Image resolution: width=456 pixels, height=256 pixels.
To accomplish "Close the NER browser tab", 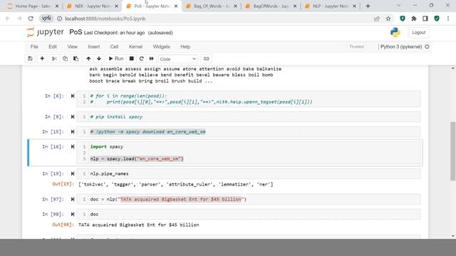I will 116,6.
